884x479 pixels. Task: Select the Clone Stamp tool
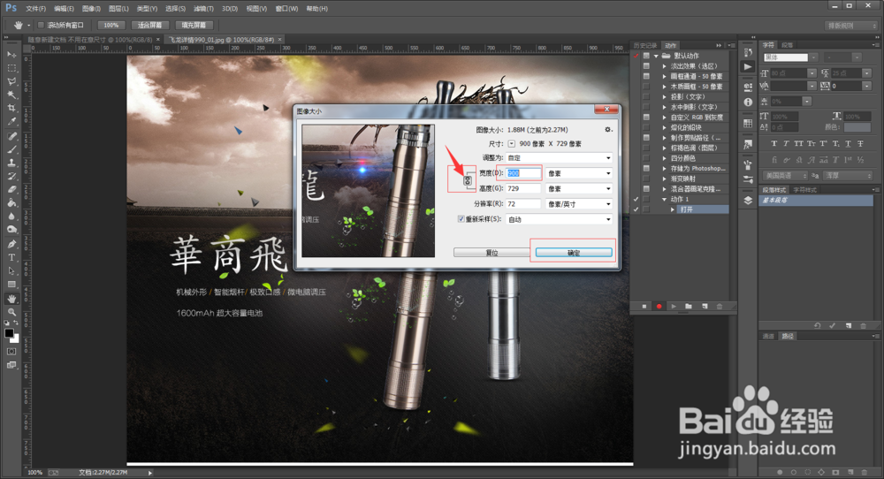tap(11, 163)
